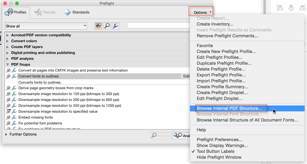Viewport: 307px width, 164px height.
Task: Click wrench icon of Downsample to 150 ppi
Action: [14, 94]
